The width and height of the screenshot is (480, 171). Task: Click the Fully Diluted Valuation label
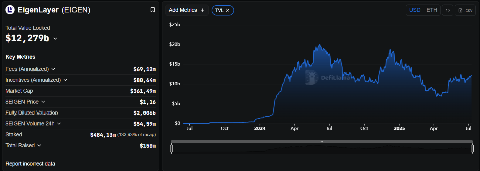[32, 113]
